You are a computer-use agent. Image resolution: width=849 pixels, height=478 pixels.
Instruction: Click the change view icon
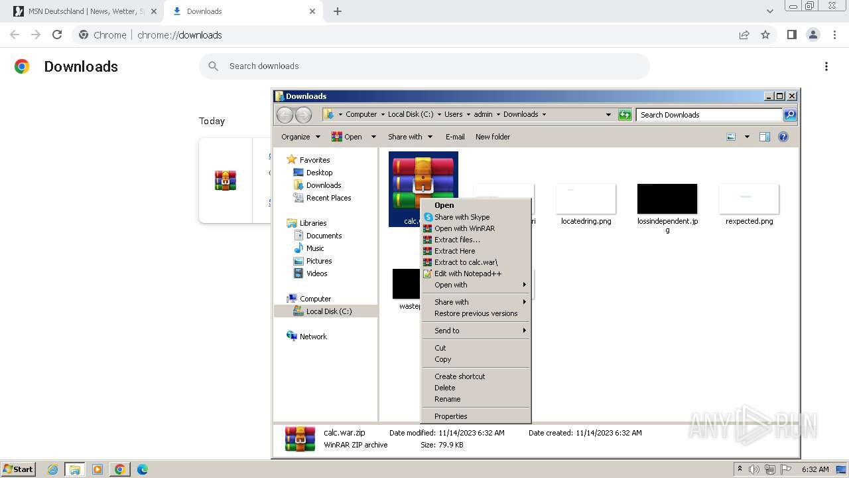click(731, 137)
